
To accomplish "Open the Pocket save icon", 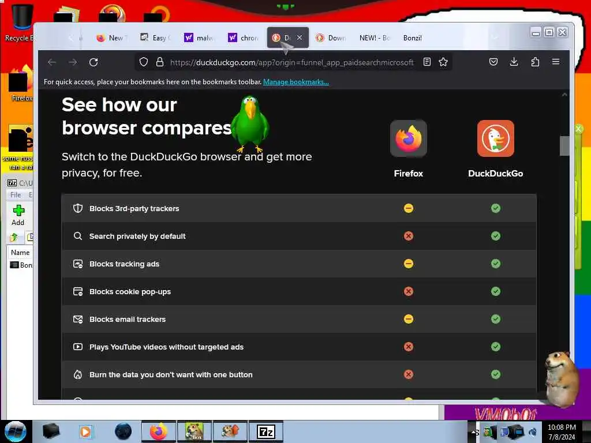I will coord(493,62).
